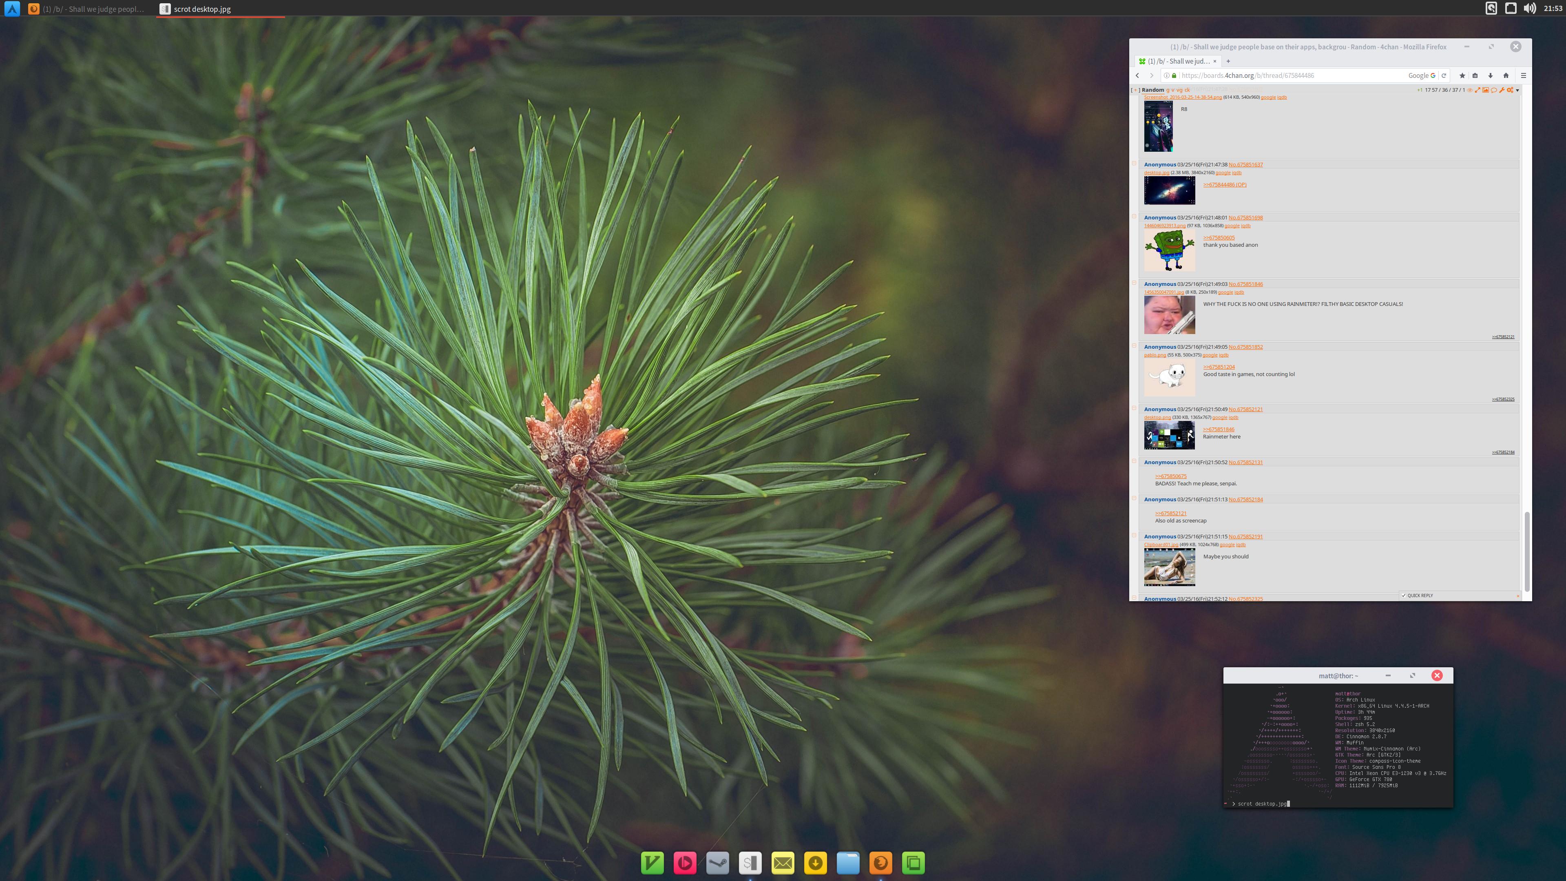
Task: Open the Firefox downloads arrow
Action: coord(1491,75)
